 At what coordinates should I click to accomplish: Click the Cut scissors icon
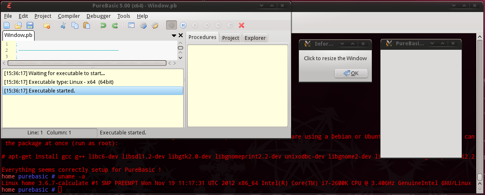pos(63,25)
